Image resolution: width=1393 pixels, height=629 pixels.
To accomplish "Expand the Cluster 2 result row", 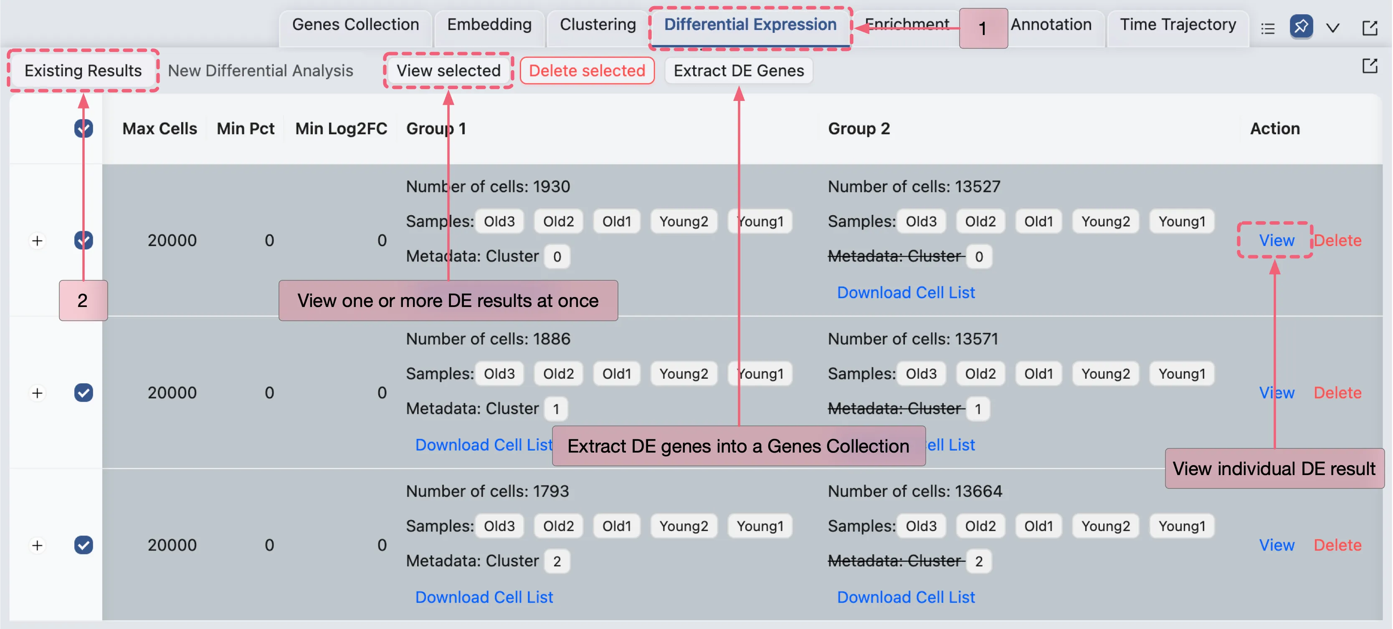I will pyautogui.click(x=37, y=545).
